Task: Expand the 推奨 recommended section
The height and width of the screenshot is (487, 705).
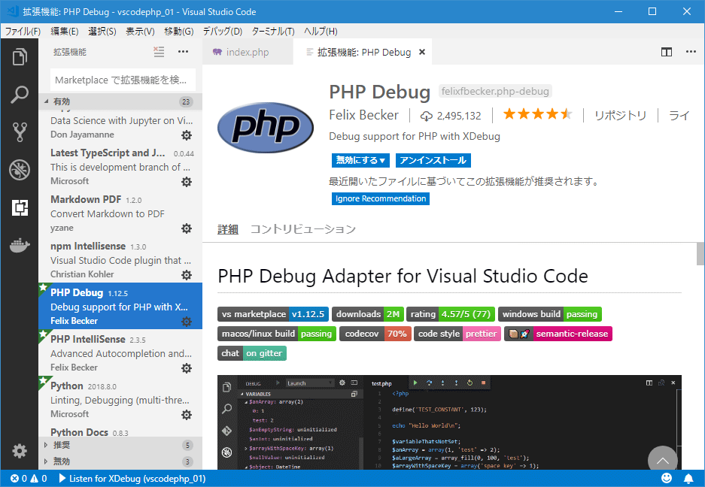Action: tap(120, 445)
